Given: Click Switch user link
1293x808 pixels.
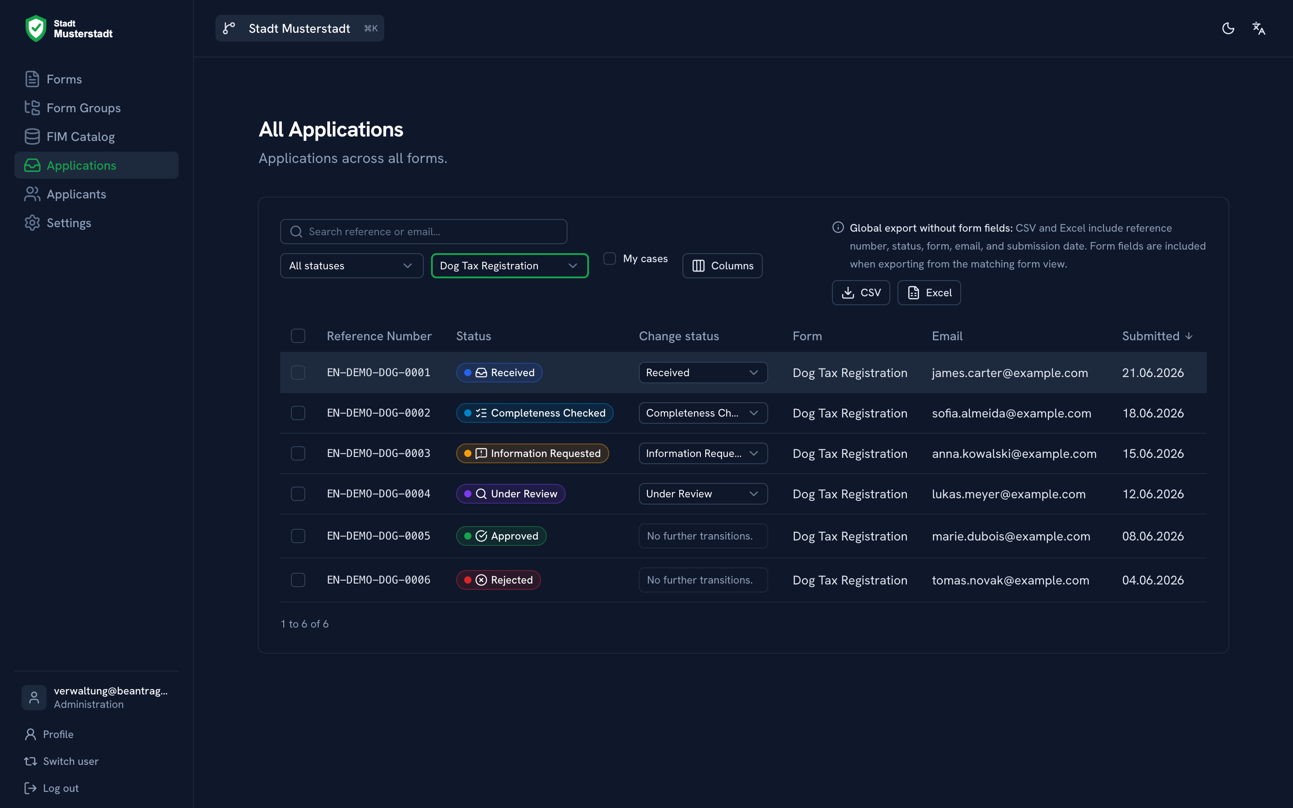Looking at the screenshot, I should (70, 761).
